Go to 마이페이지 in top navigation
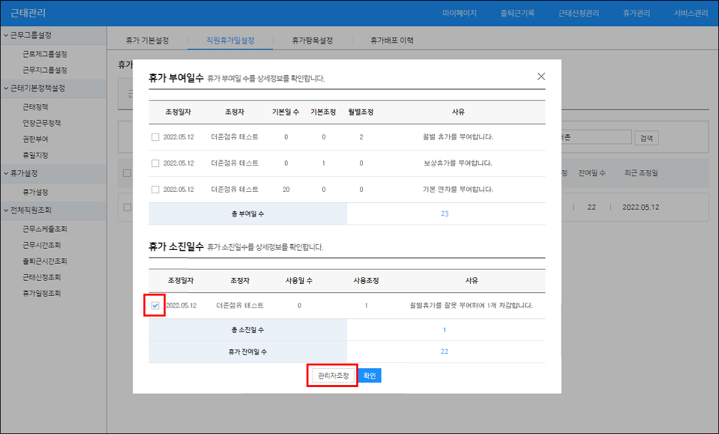This screenshot has height=434, width=719. [x=459, y=13]
